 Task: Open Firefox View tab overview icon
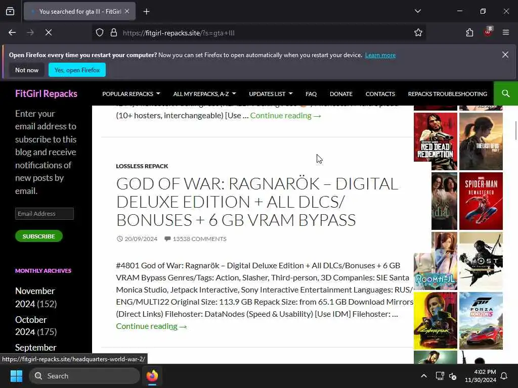(10, 12)
